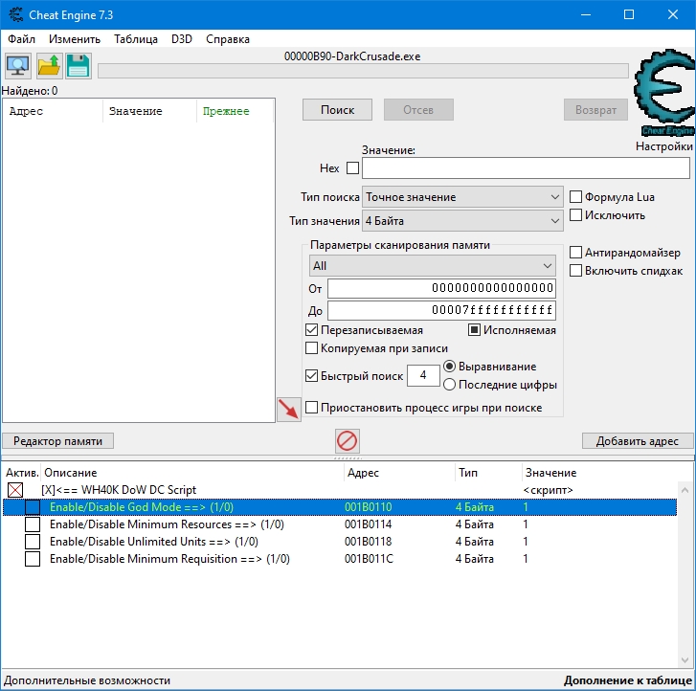Click the fast scan alignment value field

(423, 375)
